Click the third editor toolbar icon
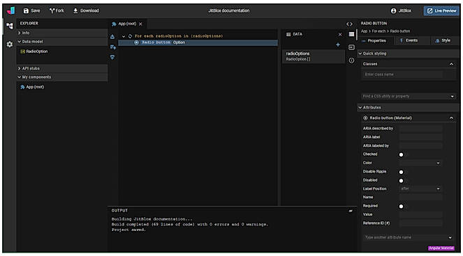The width and height of the screenshot is (463, 256). tap(112, 57)
